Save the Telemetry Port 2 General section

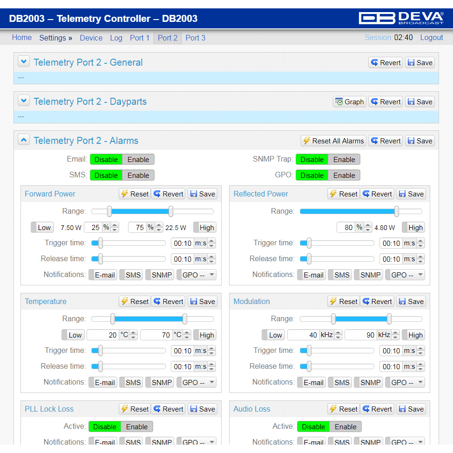(419, 63)
